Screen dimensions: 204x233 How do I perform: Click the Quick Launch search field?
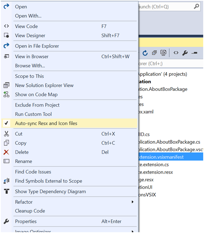click(170, 6)
